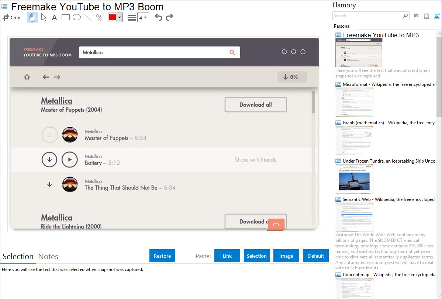Image resolution: width=442 pixels, height=299 pixels.
Task: Select 'Concept map - Wikipedia' snapshot title
Action: pos(389,275)
